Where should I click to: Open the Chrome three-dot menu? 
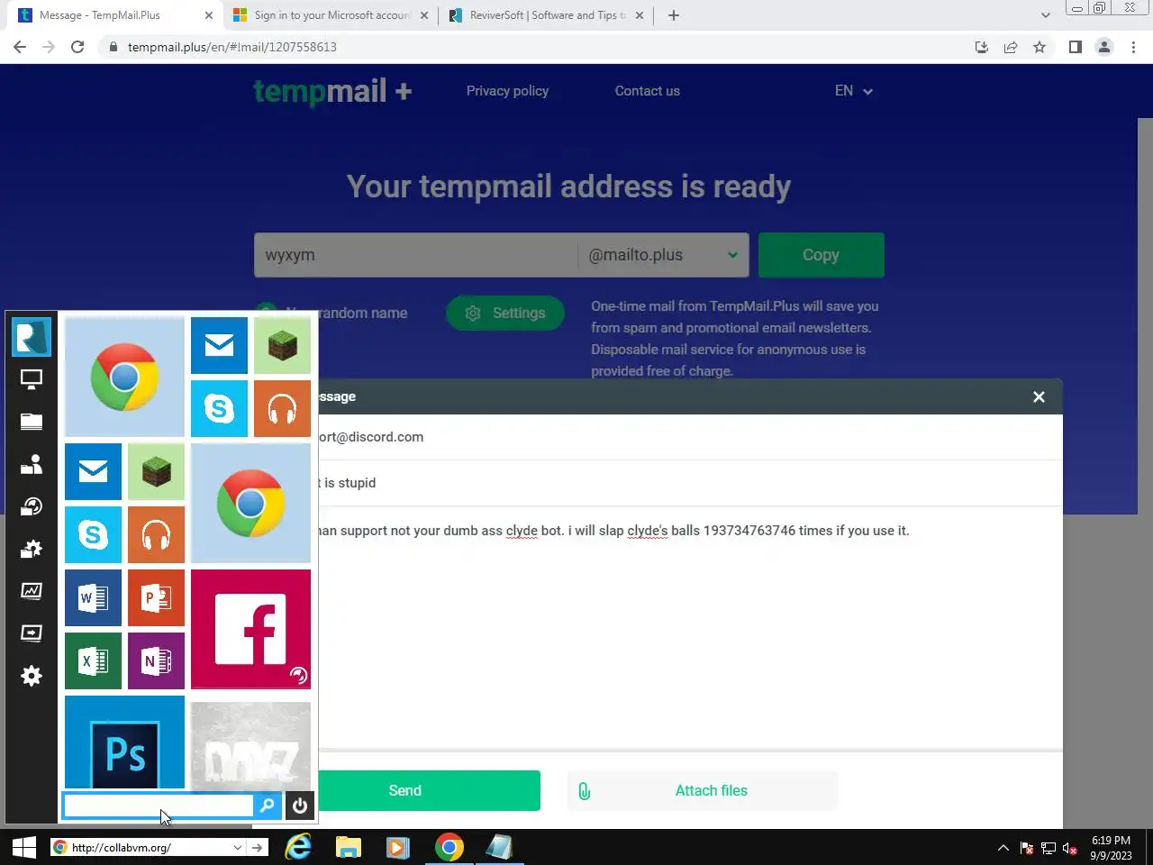pyautogui.click(x=1133, y=47)
